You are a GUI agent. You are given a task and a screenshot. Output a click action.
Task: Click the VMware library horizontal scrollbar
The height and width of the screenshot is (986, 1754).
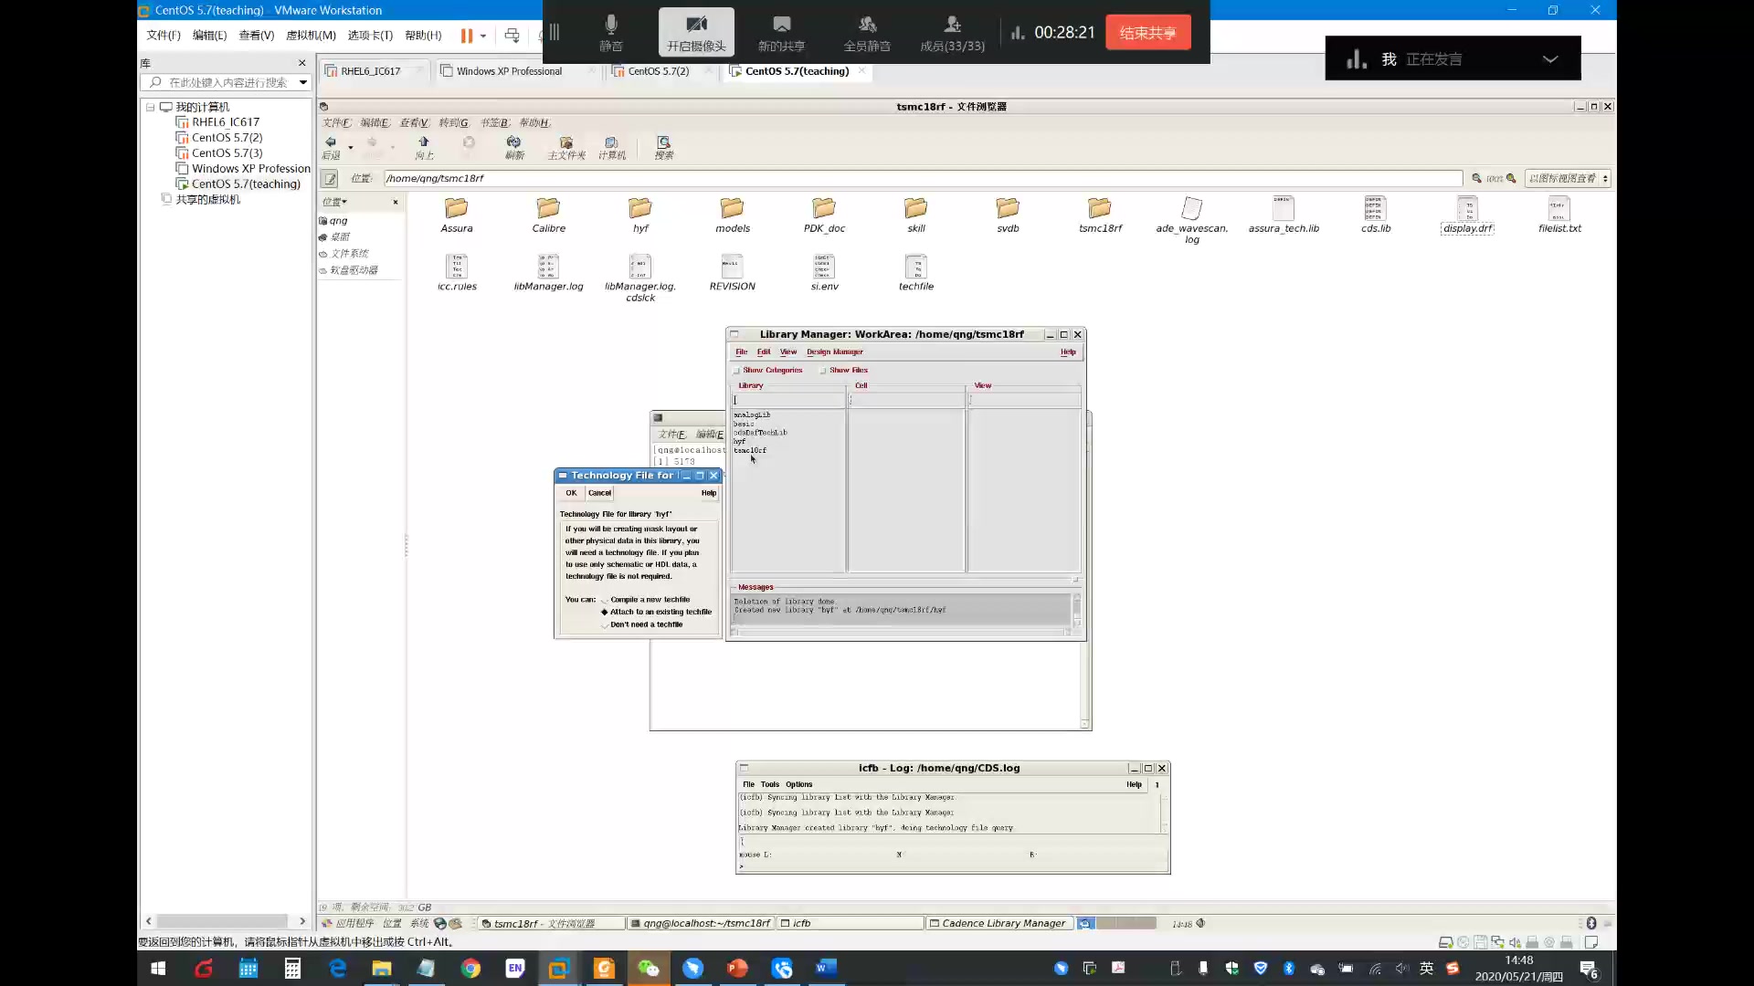point(224,921)
